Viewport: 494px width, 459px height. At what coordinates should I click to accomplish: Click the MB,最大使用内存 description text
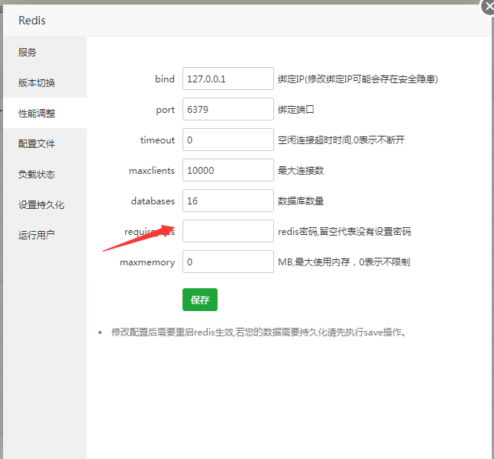point(344,262)
